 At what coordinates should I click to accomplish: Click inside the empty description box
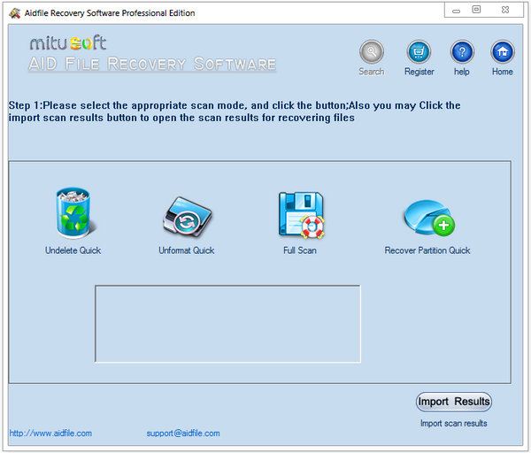click(x=227, y=323)
